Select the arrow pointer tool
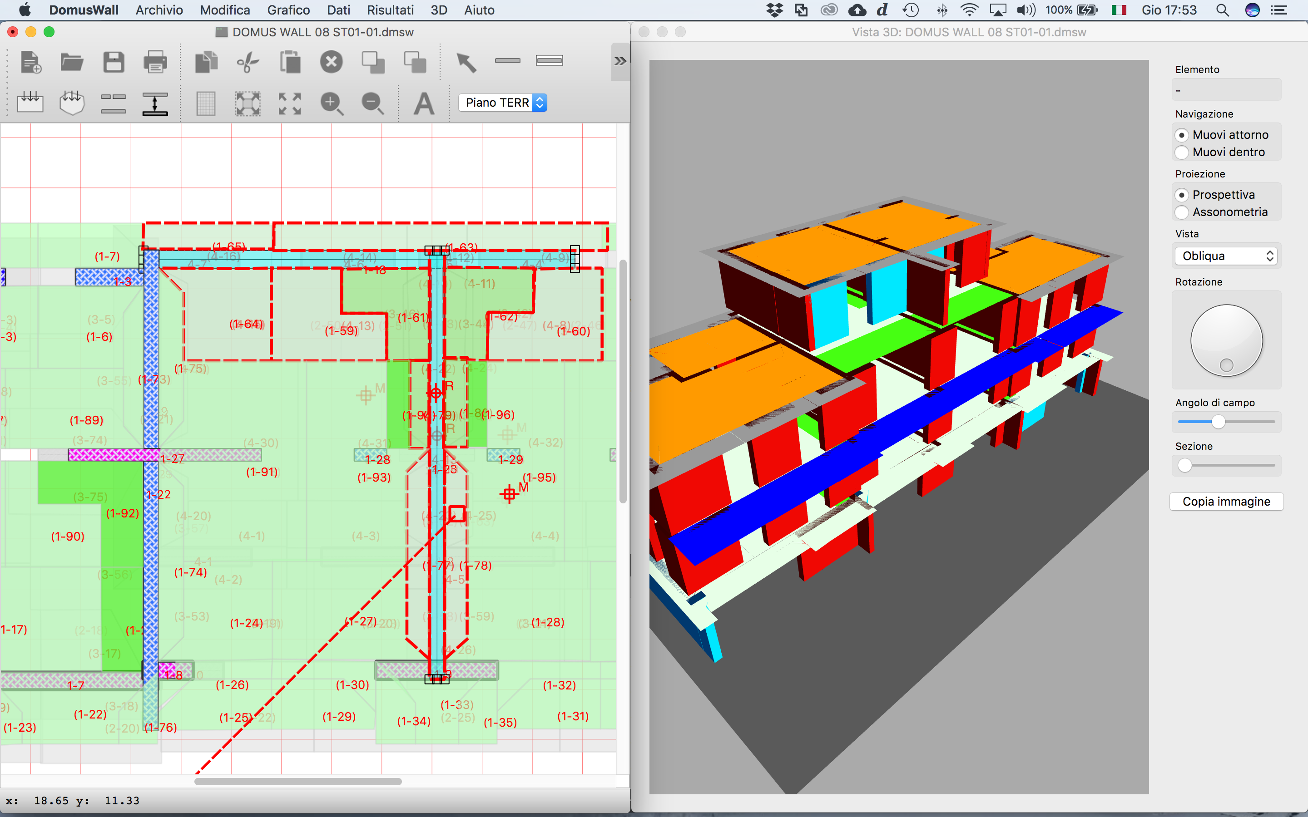The image size is (1308, 817). [x=466, y=62]
